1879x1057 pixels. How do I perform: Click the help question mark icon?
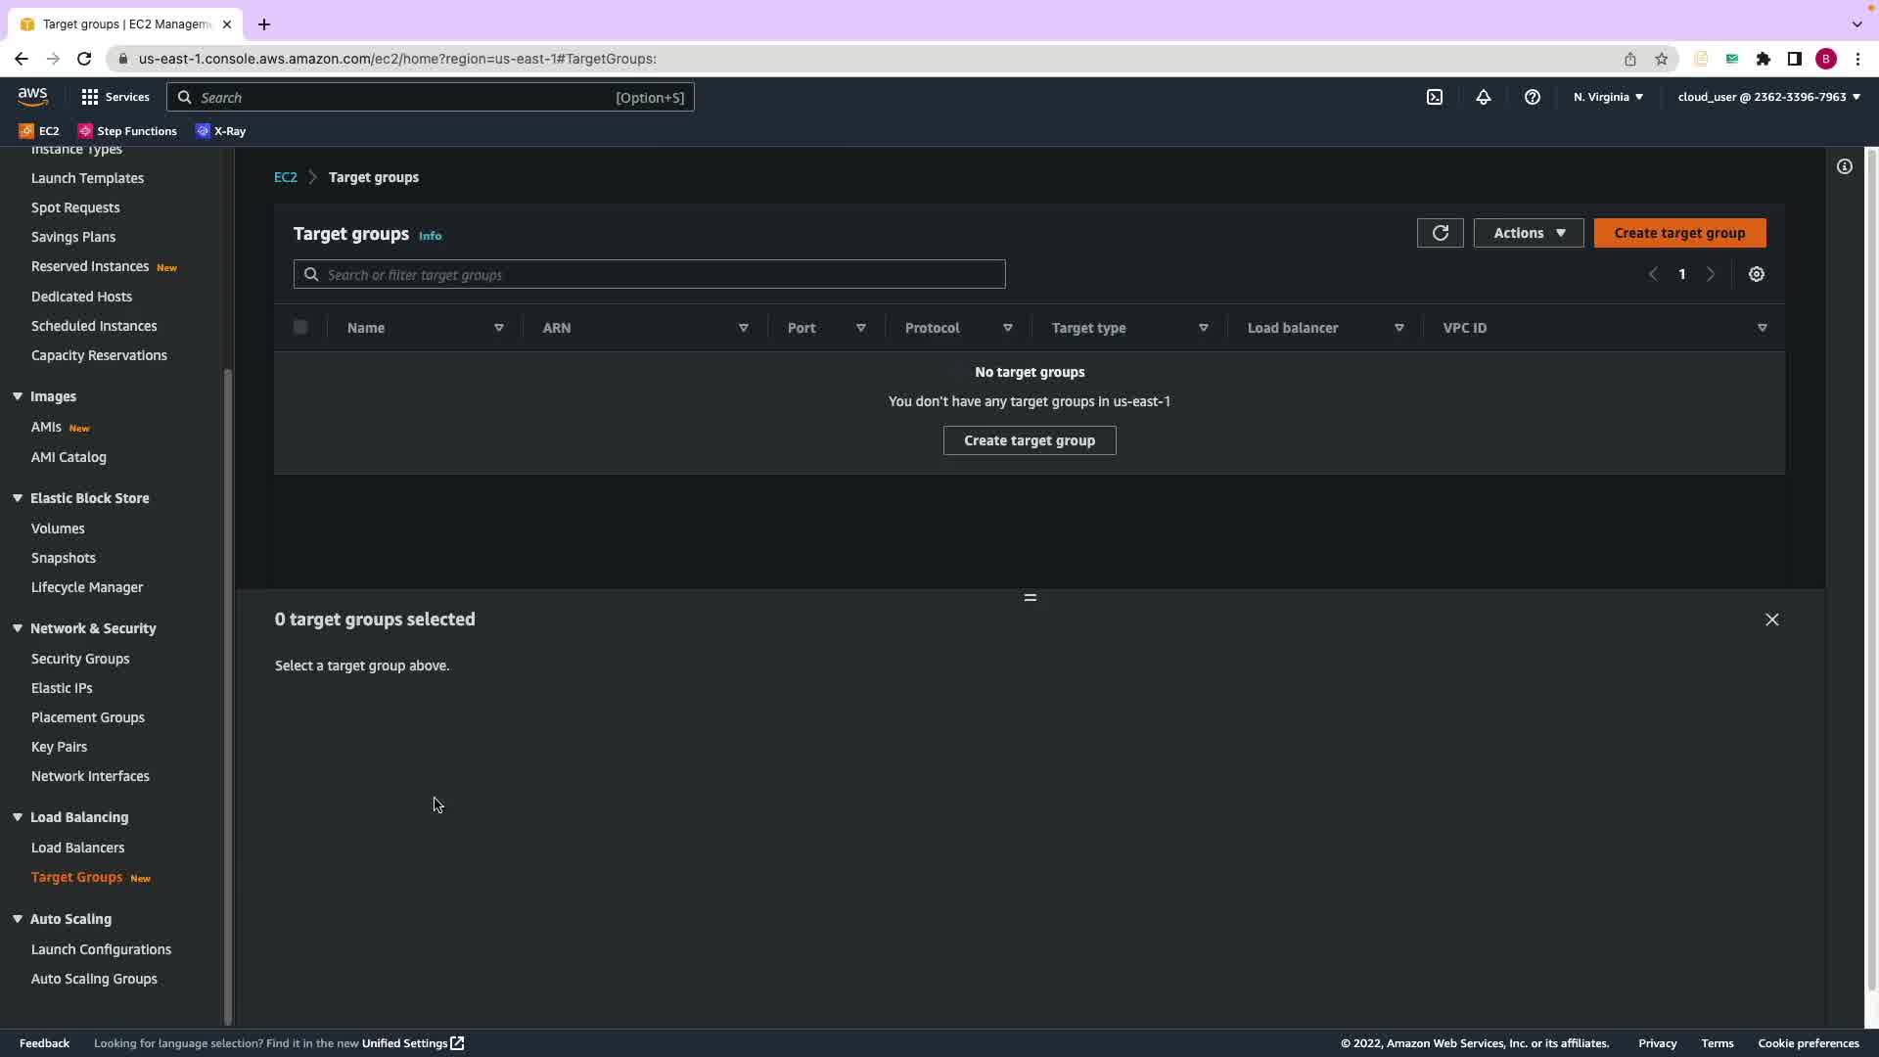click(x=1533, y=97)
